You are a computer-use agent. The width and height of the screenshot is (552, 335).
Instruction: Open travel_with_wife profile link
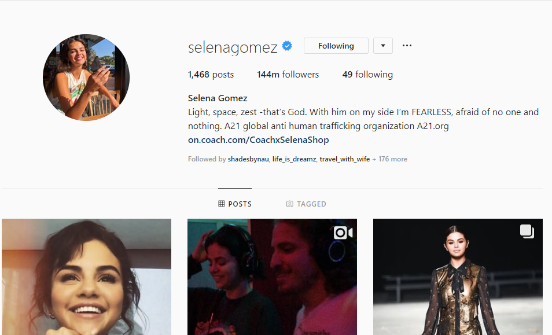point(345,159)
